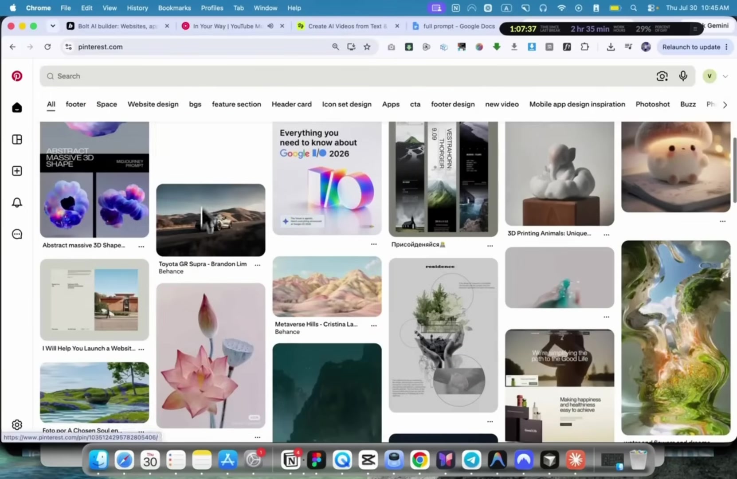Viewport: 737px width, 479px height.
Task: Click the create pin plus icon
Action: tap(17, 171)
